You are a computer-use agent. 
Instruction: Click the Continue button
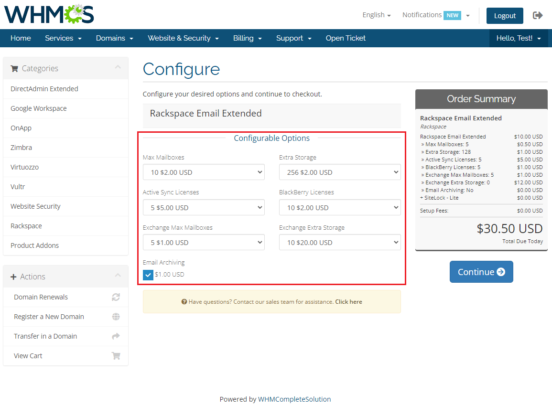coord(481,272)
